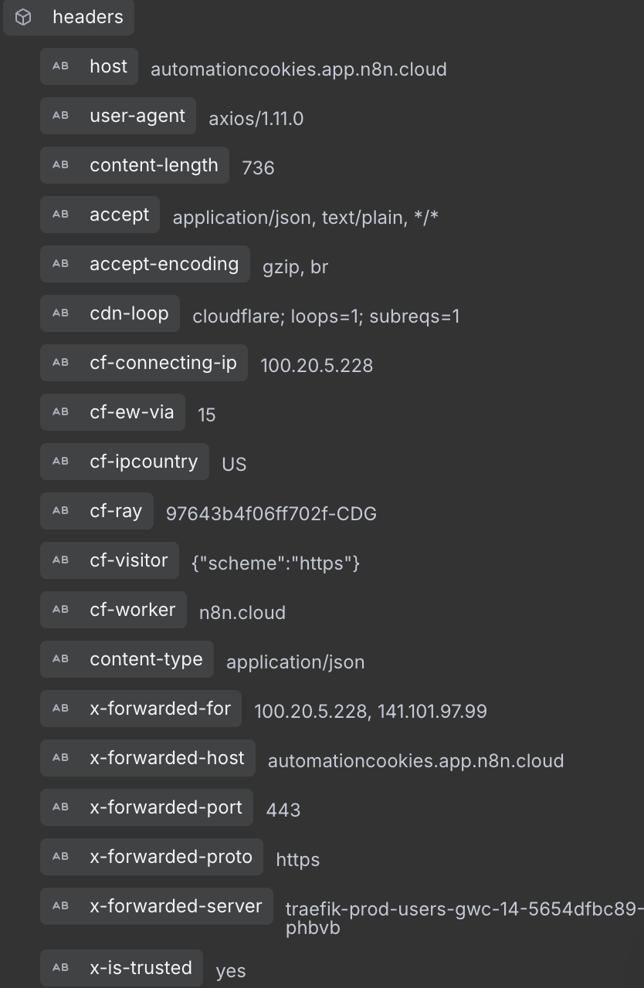Click the AB string icon beside host

tap(61, 66)
